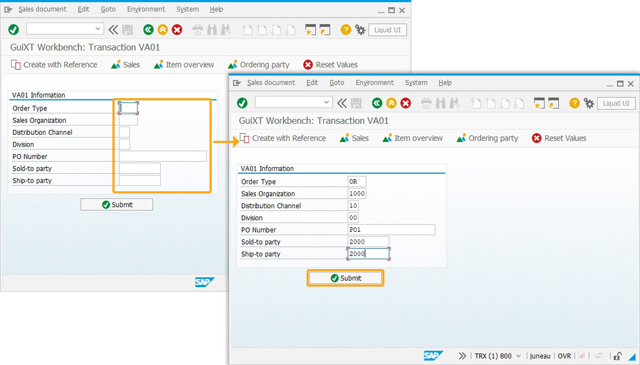Click Reset Values in back window
Screen dimensions: 640x365
click(x=330, y=65)
